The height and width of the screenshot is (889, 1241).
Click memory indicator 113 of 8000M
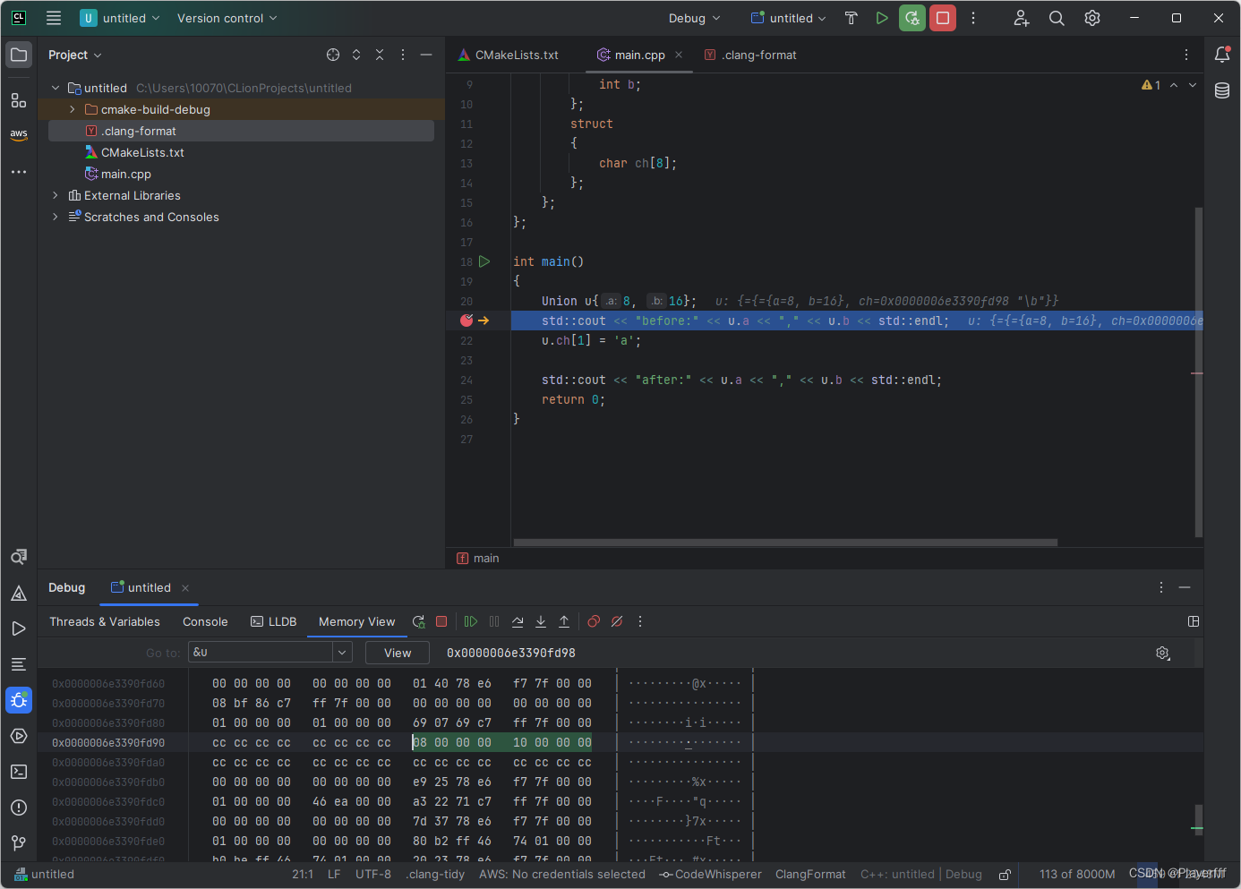[1077, 875]
